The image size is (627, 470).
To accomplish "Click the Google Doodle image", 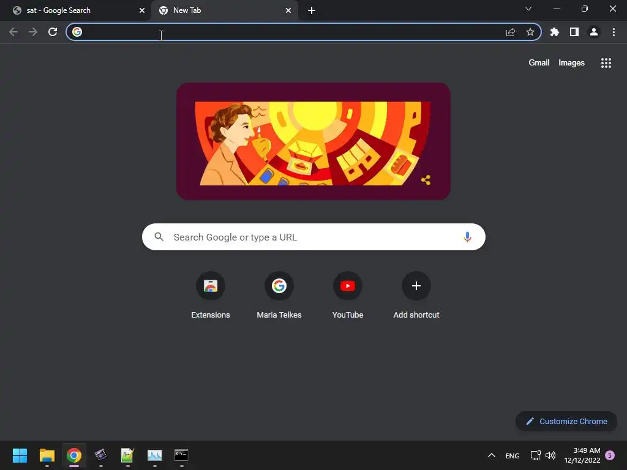I will tap(313, 141).
